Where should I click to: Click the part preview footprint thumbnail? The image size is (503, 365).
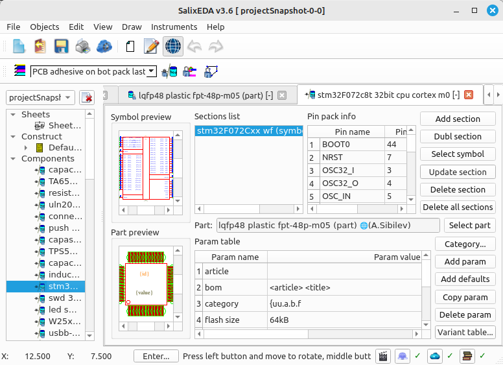(x=146, y=284)
